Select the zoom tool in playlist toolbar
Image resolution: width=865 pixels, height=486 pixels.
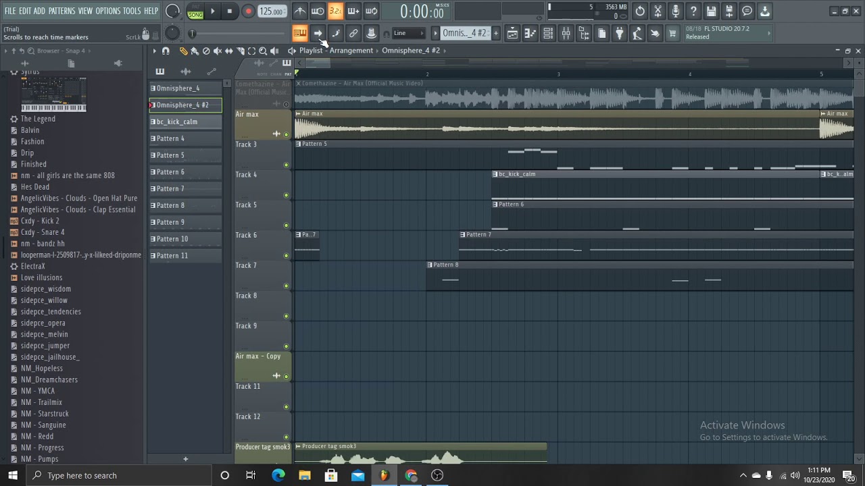[263, 51]
